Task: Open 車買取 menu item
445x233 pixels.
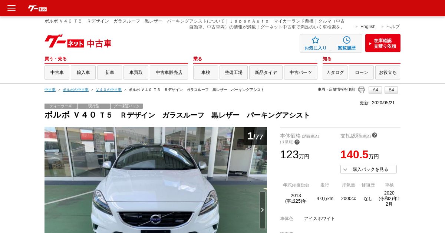Action: (136, 72)
